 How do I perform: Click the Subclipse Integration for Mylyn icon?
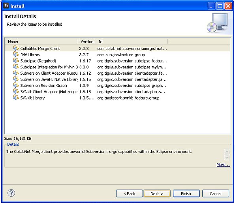[16, 67]
